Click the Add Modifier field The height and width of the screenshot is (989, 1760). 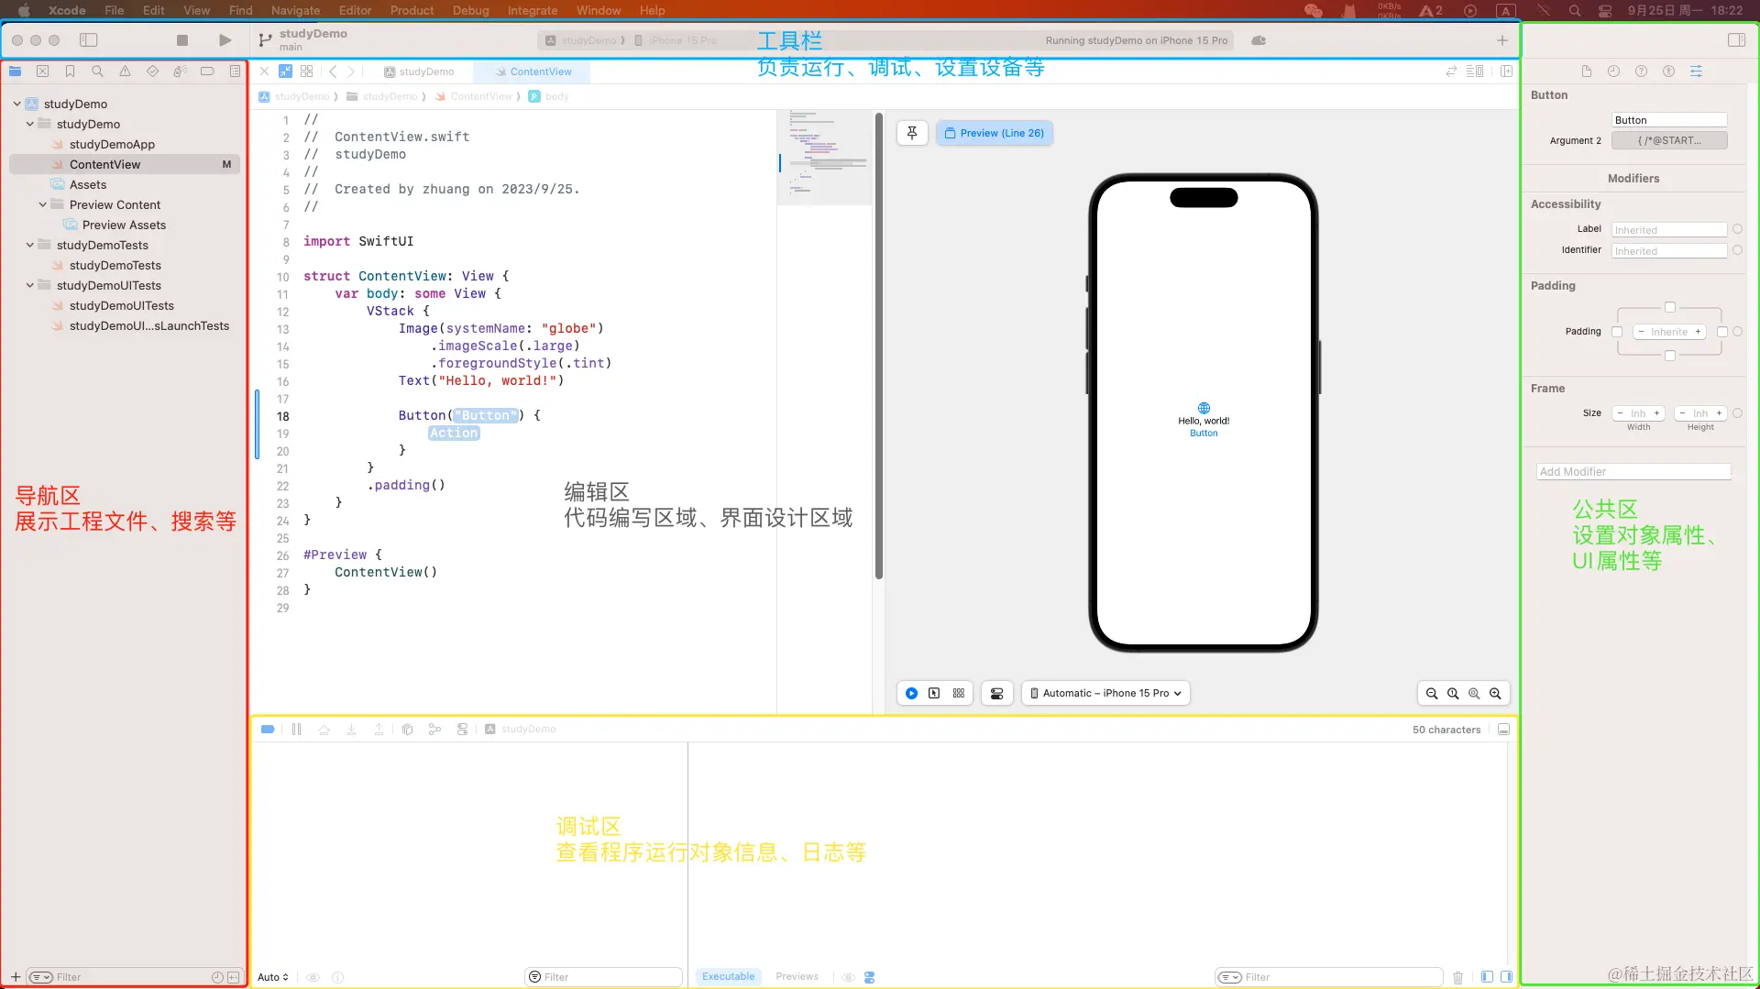coord(1633,472)
